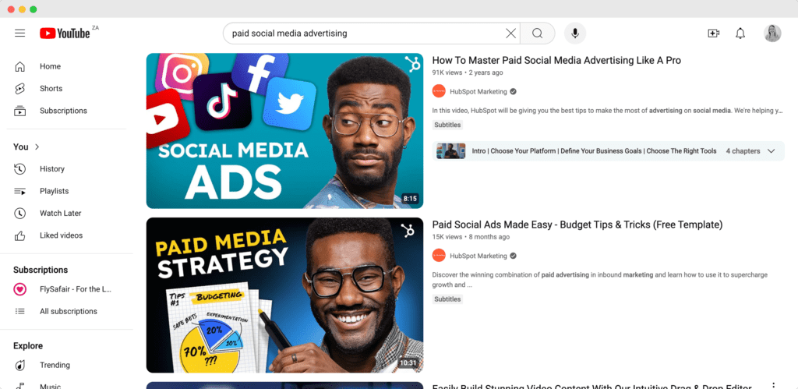Click the Music note icon
This screenshot has width=798, height=389.
(x=19, y=386)
